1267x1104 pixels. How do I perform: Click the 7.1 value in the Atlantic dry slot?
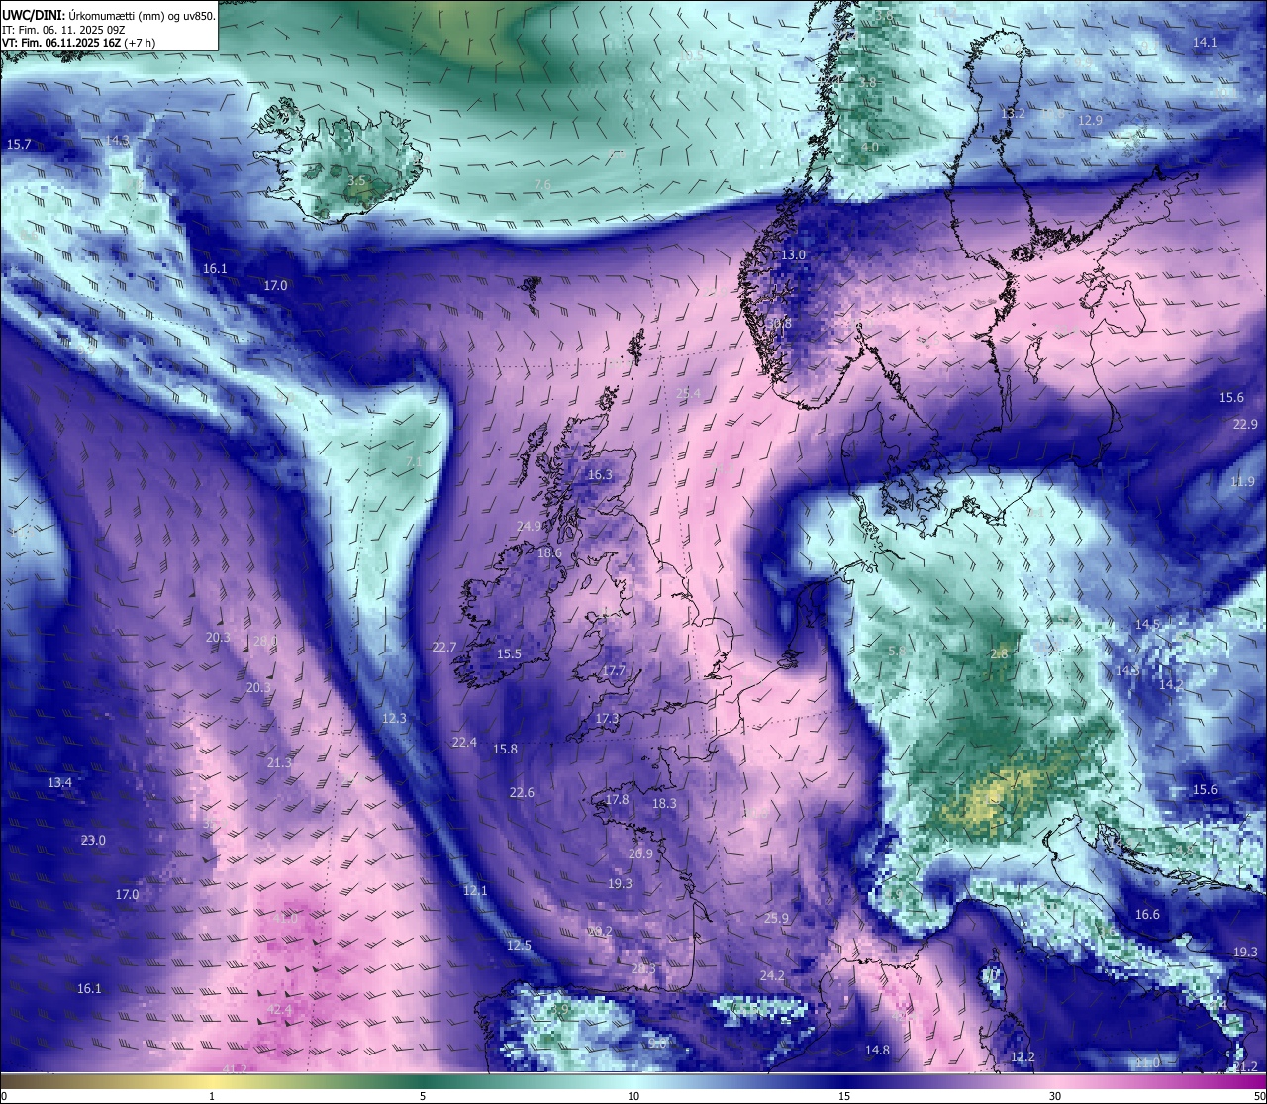click(x=414, y=461)
